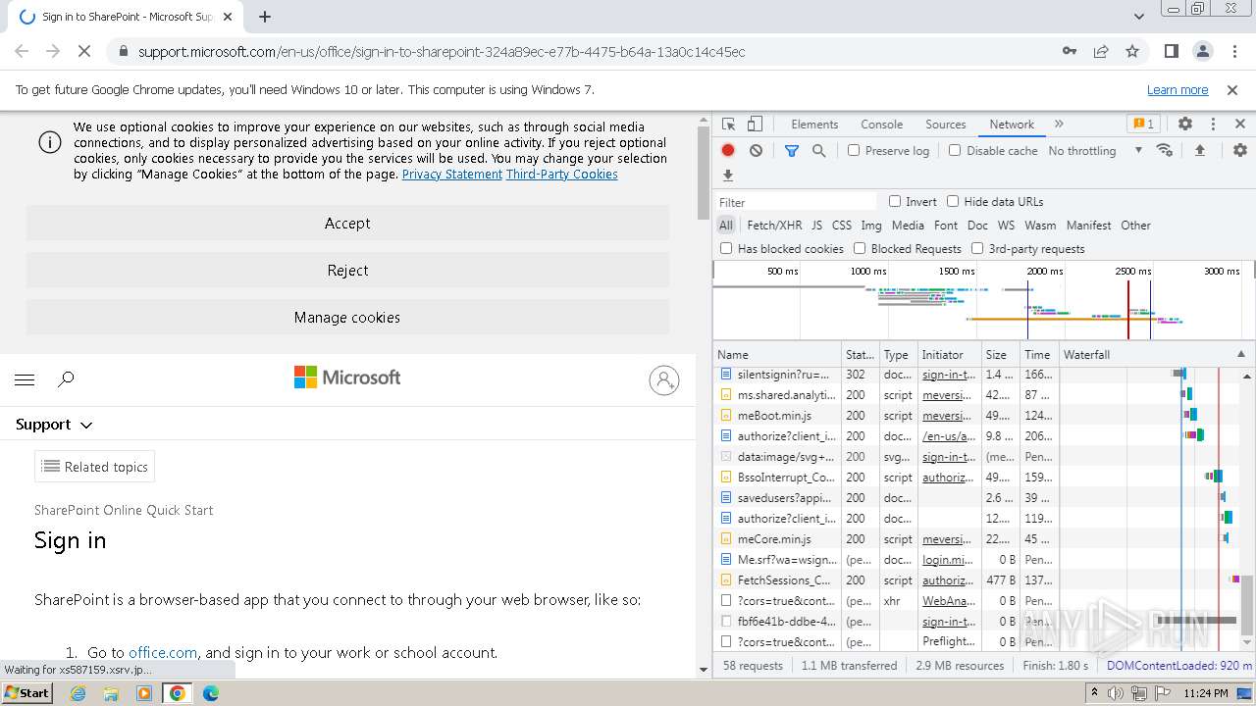Viewport: 1256px width, 706px height.
Task: Click the network filter text field
Action: [796, 202]
